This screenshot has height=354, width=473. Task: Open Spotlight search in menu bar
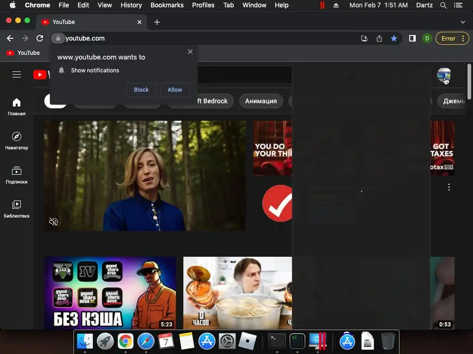click(443, 5)
